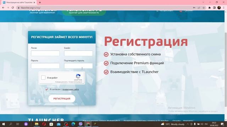
Task: Close the TLauncher registration tab
Action: [34, 2]
